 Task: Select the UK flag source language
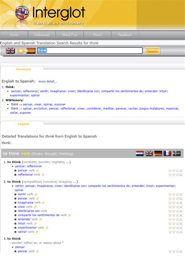point(10,50)
